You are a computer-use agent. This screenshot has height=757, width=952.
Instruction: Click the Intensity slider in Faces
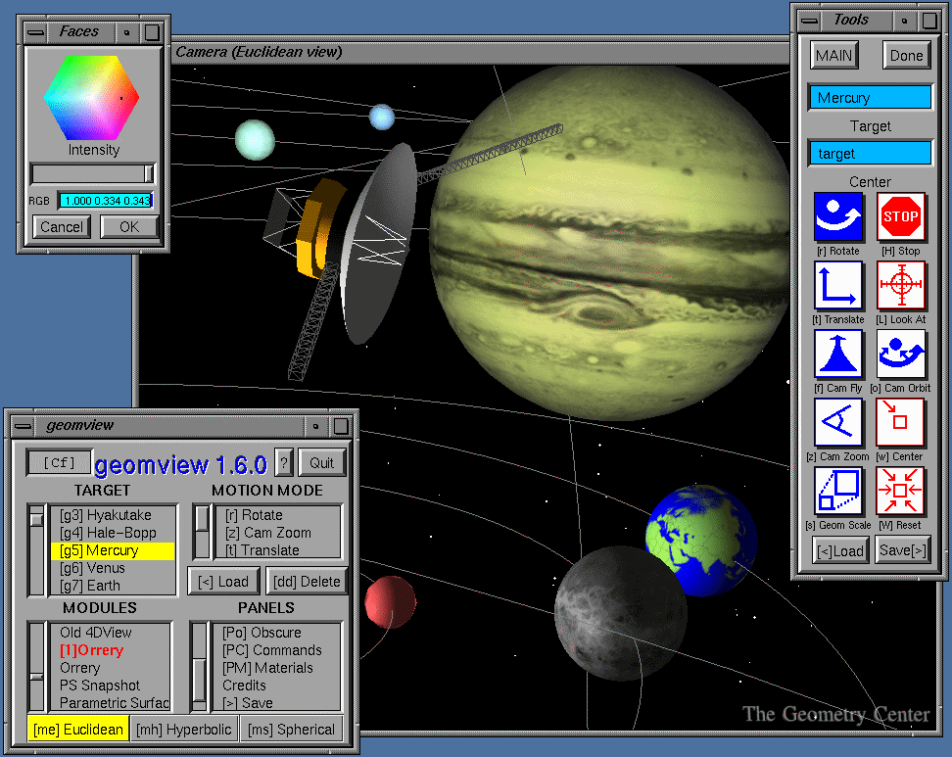[93, 173]
